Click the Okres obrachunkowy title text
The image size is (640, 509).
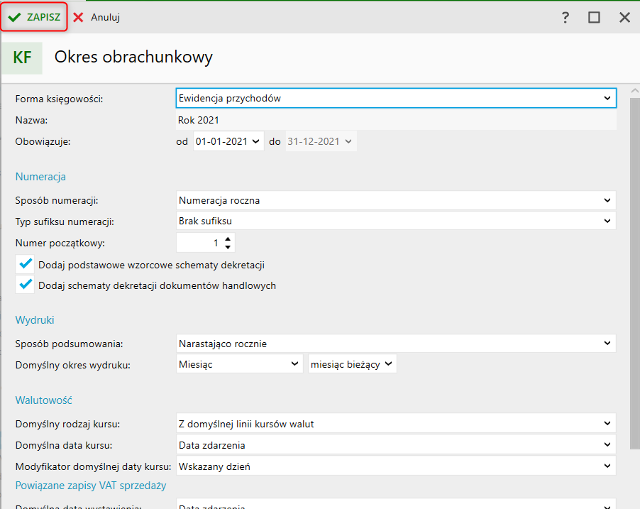point(133,57)
